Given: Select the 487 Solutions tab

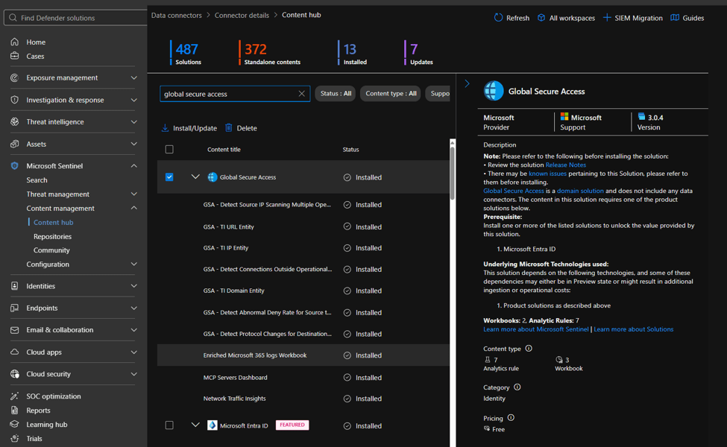Looking at the screenshot, I should (x=186, y=53).
